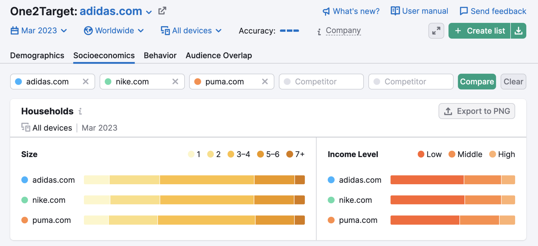Viewport: 538px width, 246px height.
Task: Click the devices icon under Households
Action: [26, 128]
